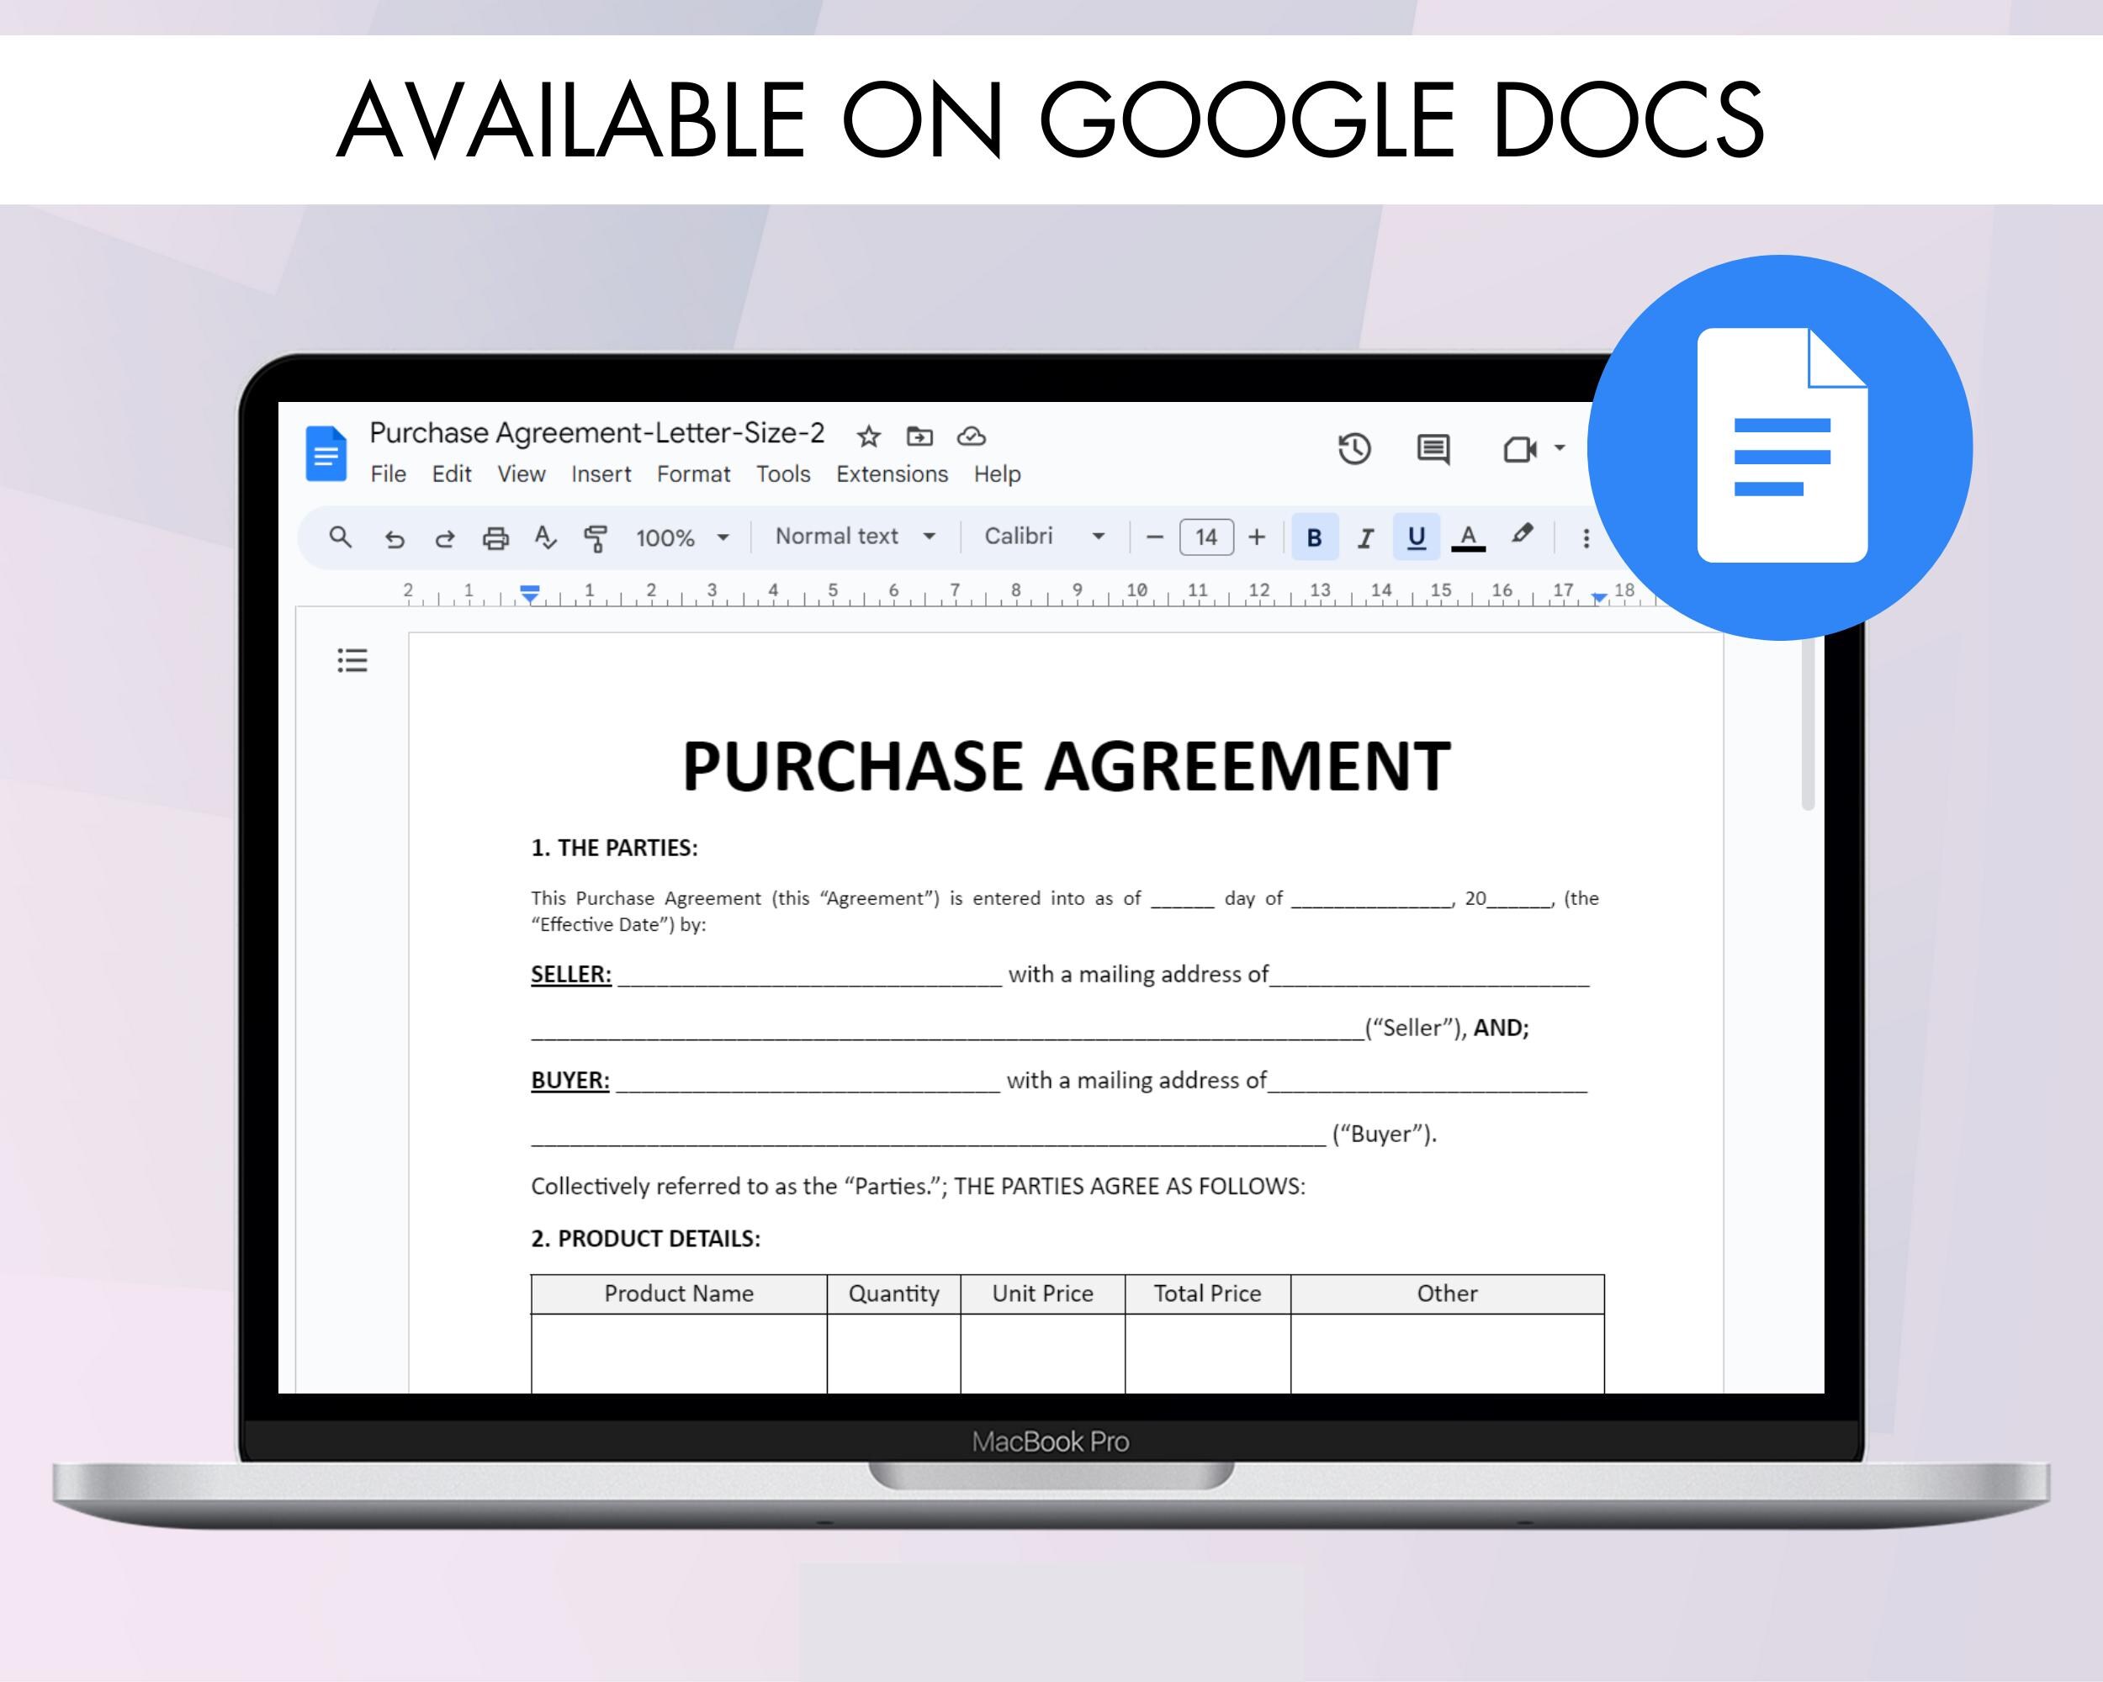2103x1682 pixels.
Task: Redo the last action
Action: [445, 538]
